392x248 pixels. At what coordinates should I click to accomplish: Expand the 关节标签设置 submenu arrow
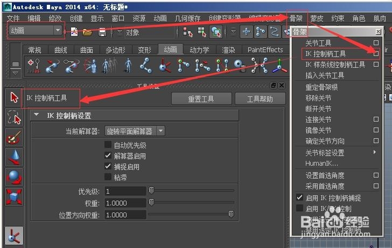pyautogui.click(x=375, y=152)
